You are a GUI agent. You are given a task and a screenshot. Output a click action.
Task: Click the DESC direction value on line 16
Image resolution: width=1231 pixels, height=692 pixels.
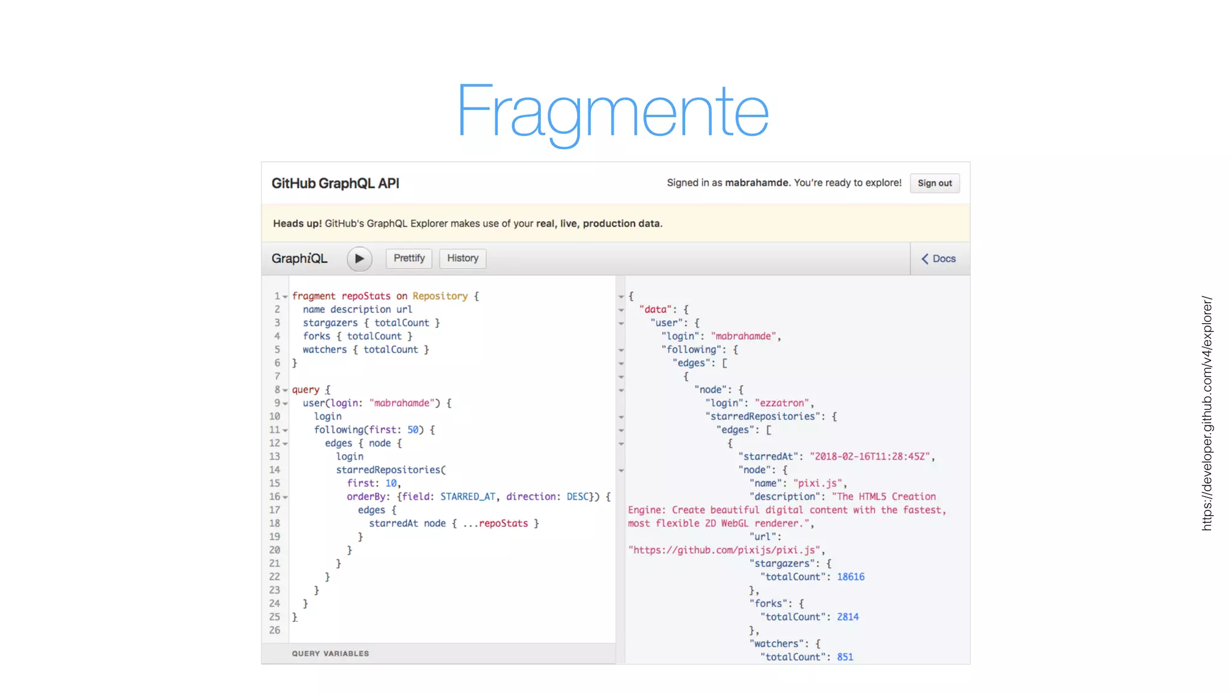pos(578,497)
